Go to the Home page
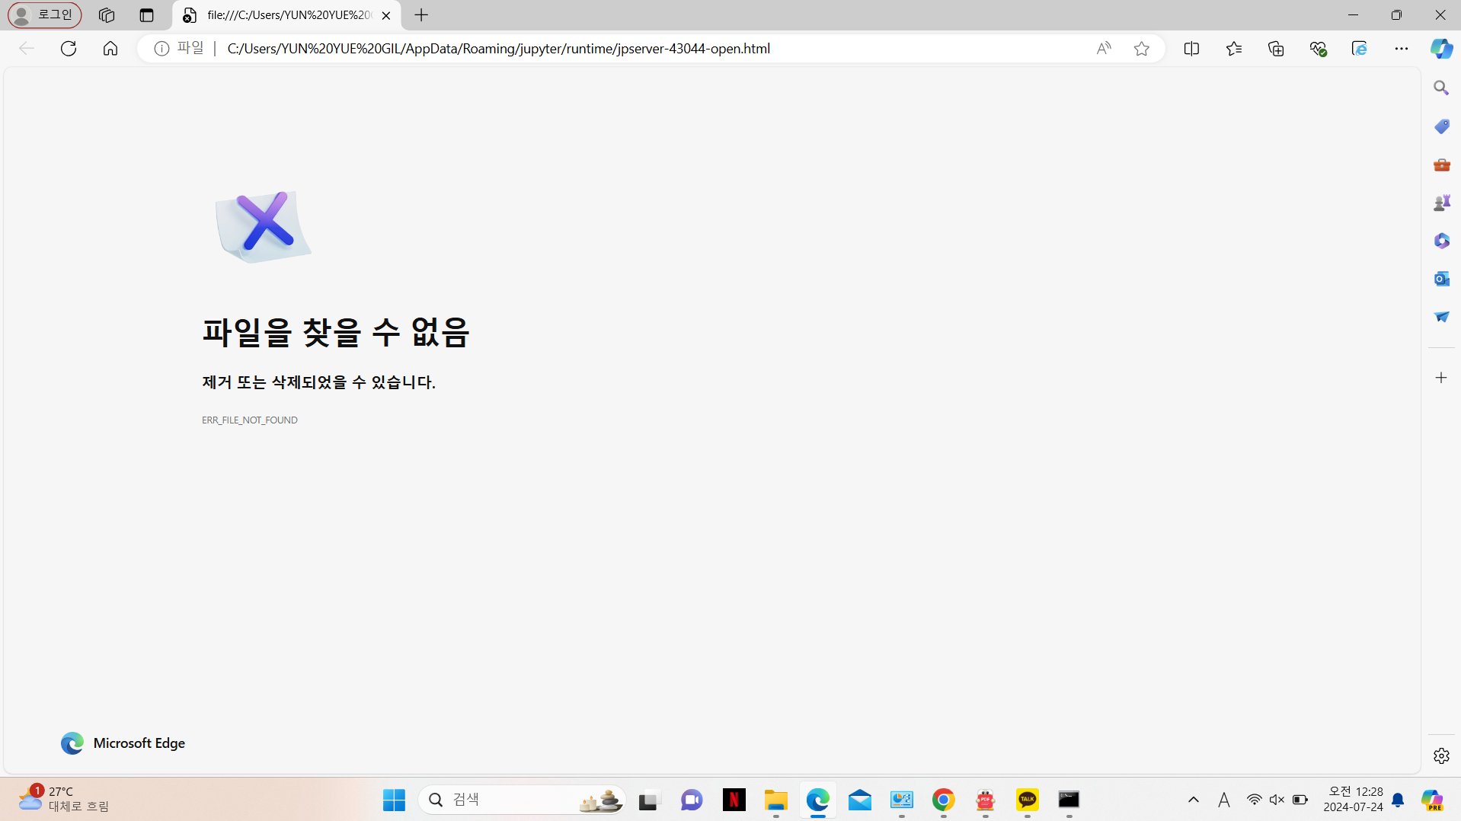 click(110, 49)
